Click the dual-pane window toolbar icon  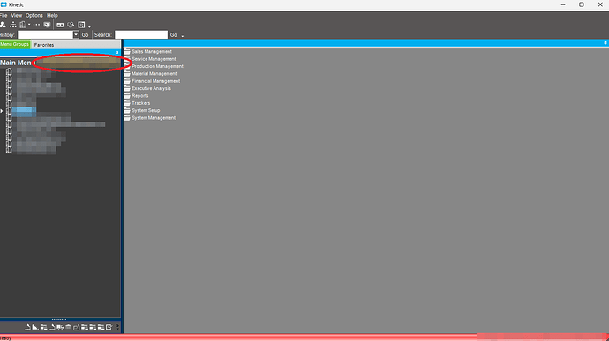click(x=60, y=25)
